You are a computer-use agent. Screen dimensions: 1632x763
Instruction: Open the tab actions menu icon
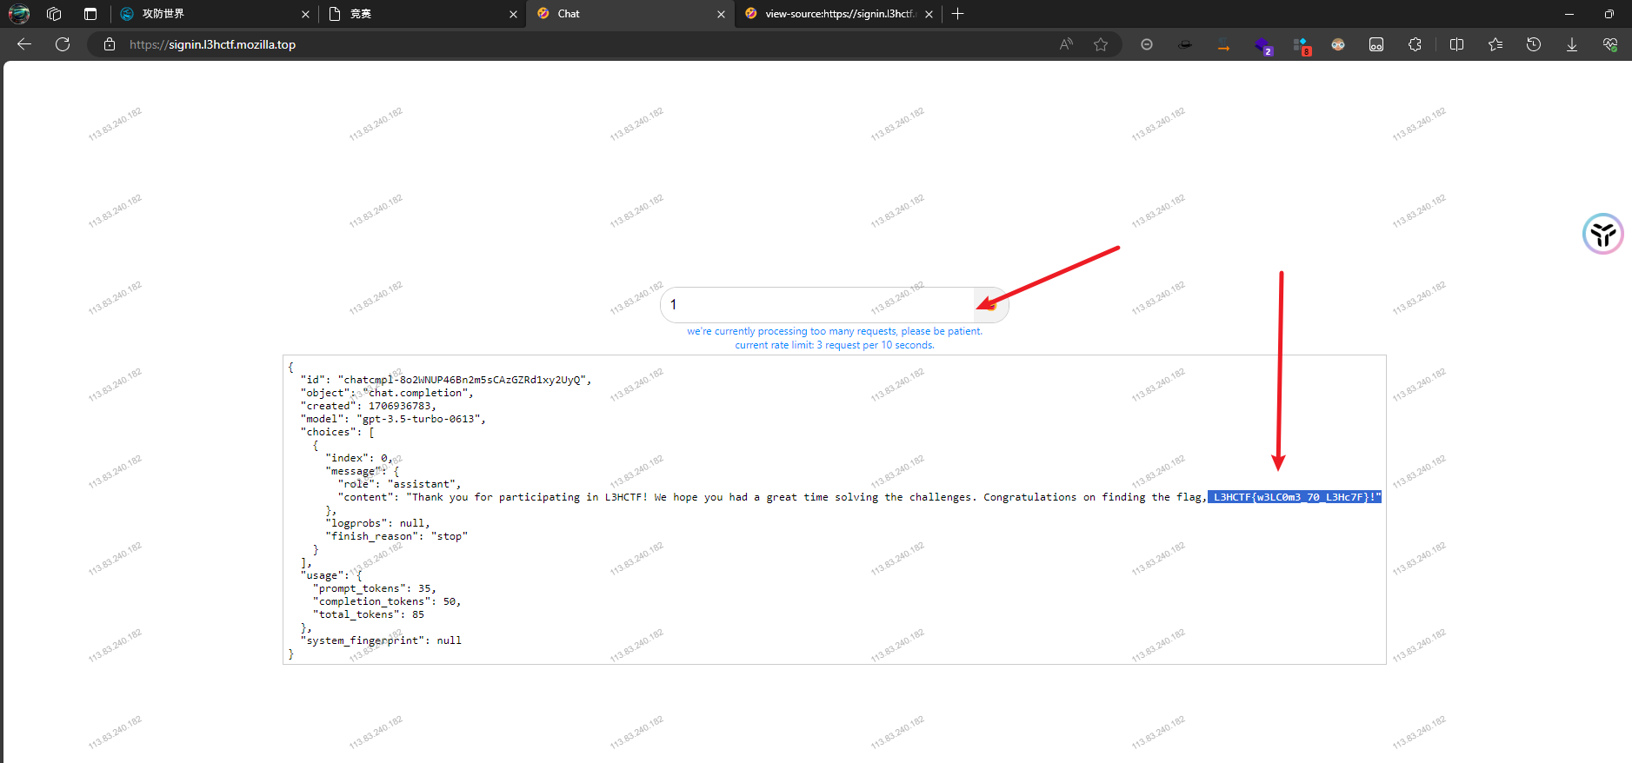pos(90,14)
